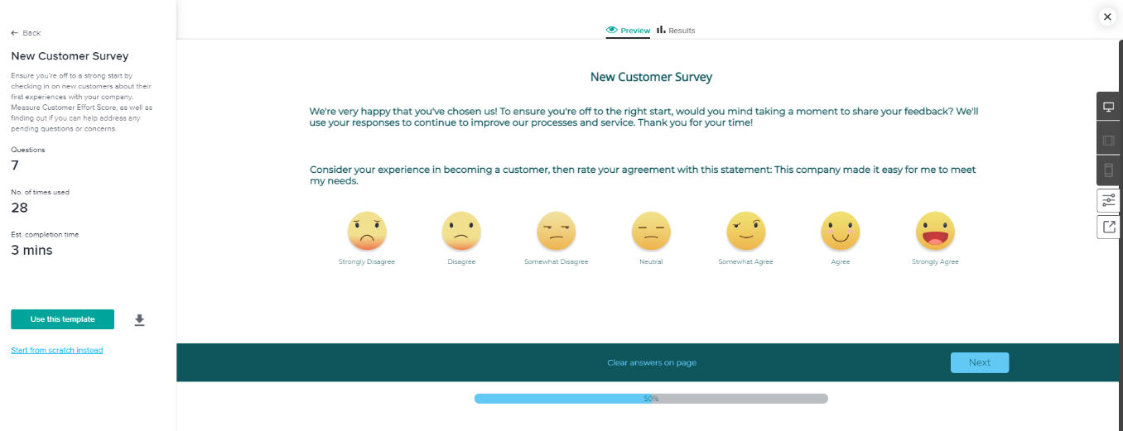Switch to the Preview tab
Screen dimensions: 1123x431
pos(629,31)
